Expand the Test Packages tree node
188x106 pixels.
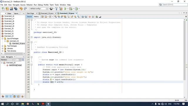click(x=2, y=46)
